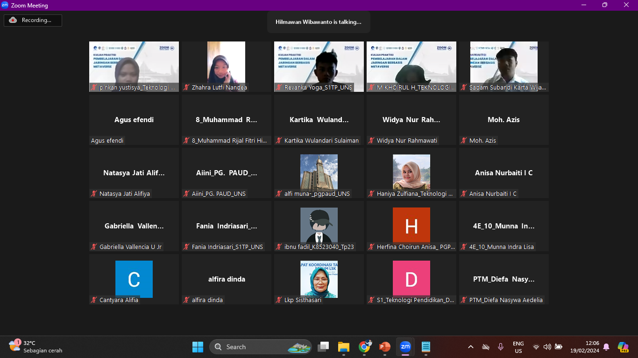Expand the hidden tray icons chevron
This screenshot has height=358, width=638.
[x=471, y=347]
